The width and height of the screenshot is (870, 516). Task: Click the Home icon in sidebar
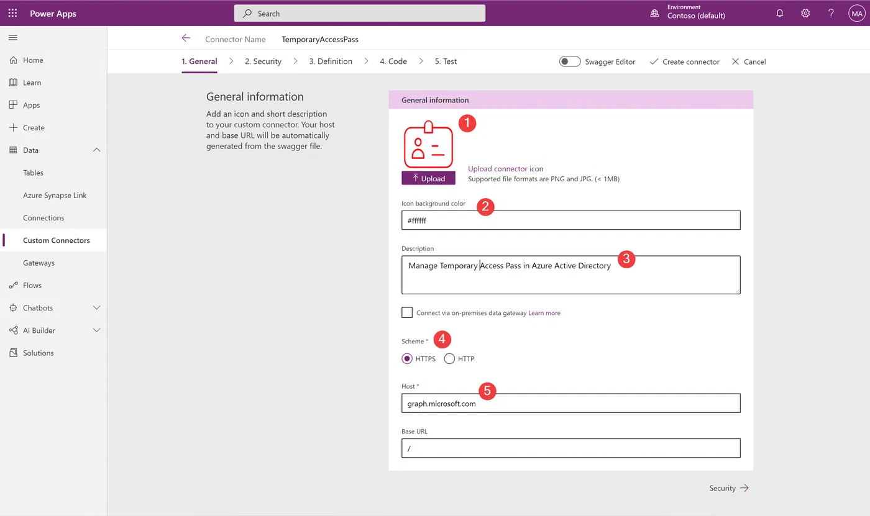click(13, 60)
